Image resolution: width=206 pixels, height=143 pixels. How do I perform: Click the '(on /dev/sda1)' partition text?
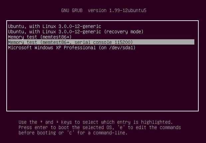117,48
